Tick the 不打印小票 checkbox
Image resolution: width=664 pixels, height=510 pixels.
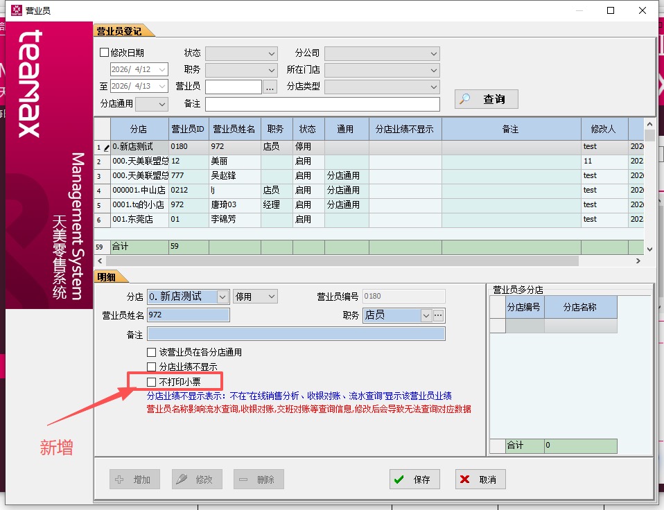pos(152,382)
